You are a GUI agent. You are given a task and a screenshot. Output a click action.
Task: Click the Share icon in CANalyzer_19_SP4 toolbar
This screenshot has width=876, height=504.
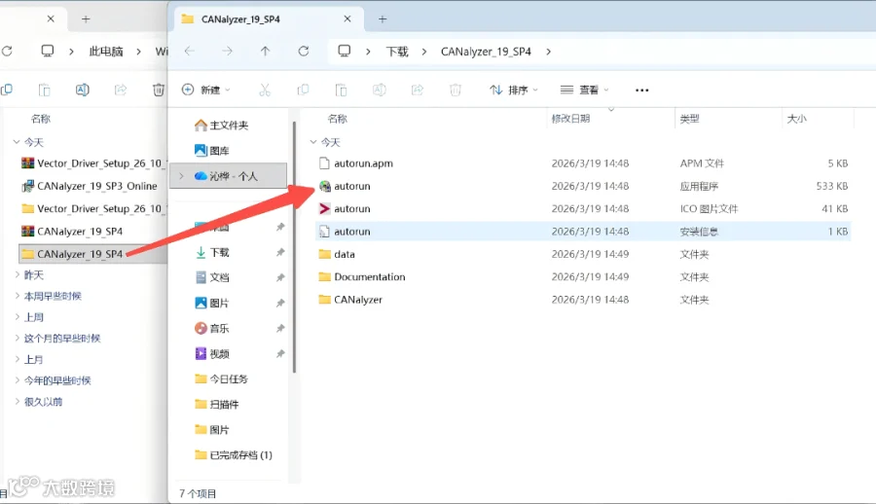[418, 90]
